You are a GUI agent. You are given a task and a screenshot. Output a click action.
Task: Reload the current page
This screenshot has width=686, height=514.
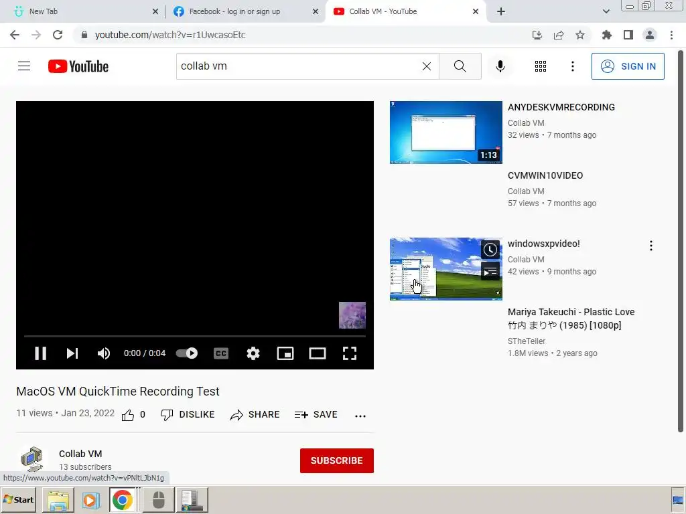tap(58, 35)
